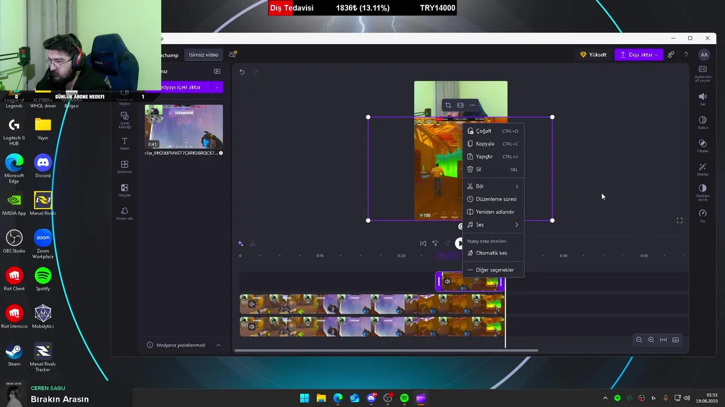Screen dimensions: 725x407
Task: Open the Açıklamalı alt yazılar captions panel
Action: coord(702,73)
